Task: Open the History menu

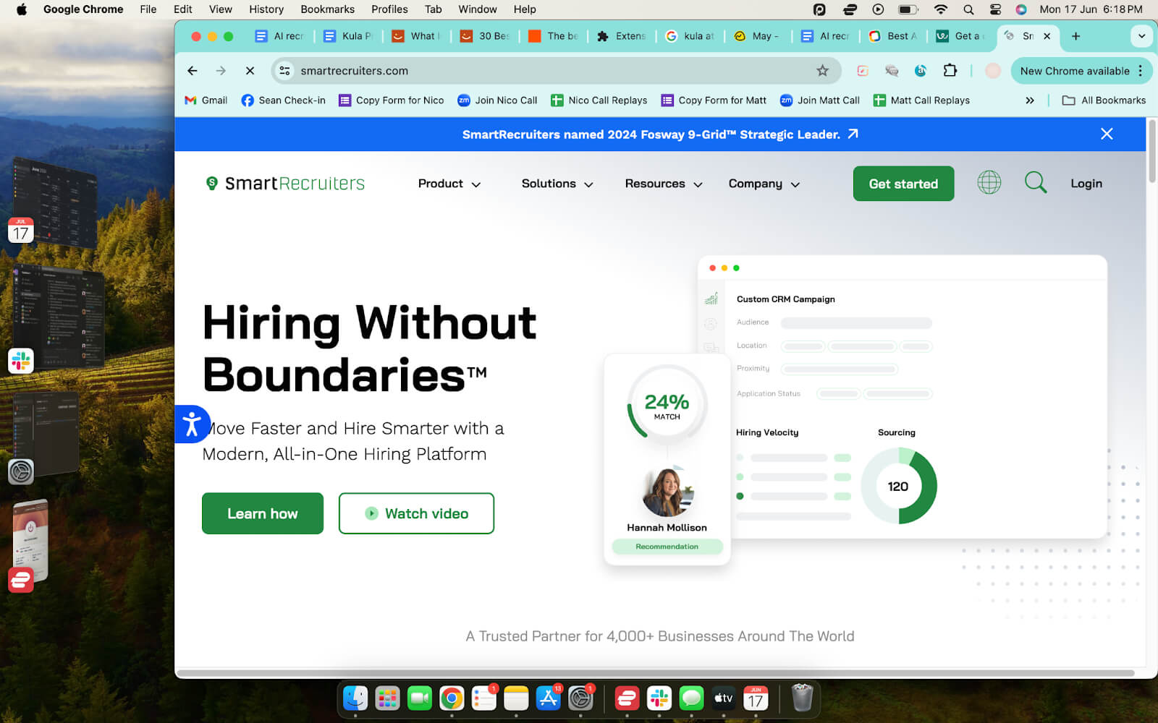Action: [x=266, y=9]
